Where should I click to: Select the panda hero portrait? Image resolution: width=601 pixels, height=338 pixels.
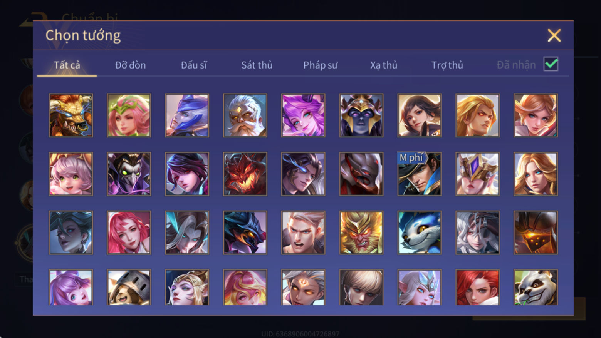(536, 287)
